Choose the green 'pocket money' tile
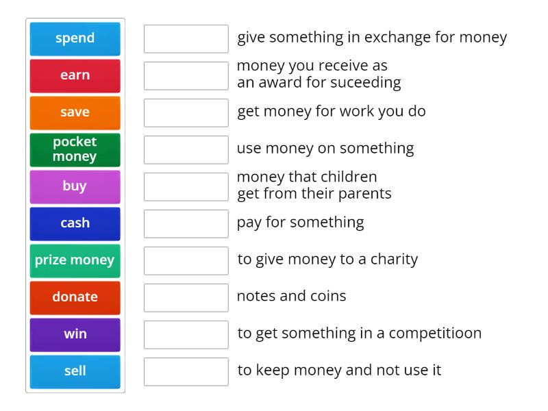This screenshot has width=548, height=411. coord(75,150)
